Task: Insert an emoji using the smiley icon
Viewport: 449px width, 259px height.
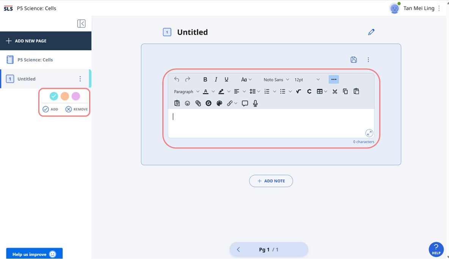Action: pos(187,103)
